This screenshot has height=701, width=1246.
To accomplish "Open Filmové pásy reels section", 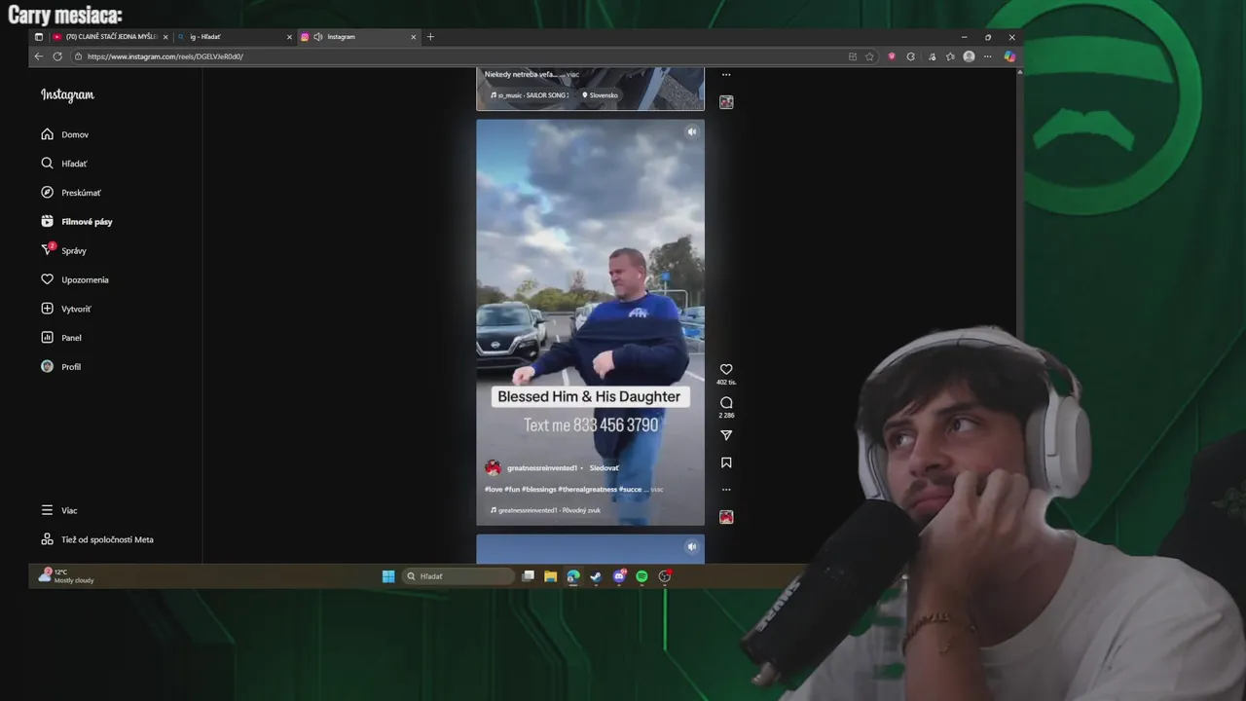I will [x=77, y=222].
